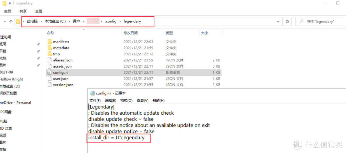Click the 搜索"legendary" search box
This screenshot has width=346, height=153.
(x=320, y=22)
